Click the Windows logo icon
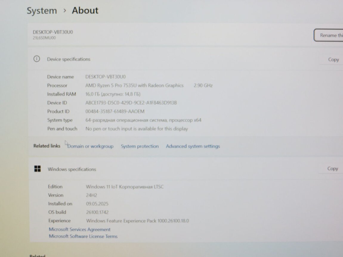 (38, 169)
